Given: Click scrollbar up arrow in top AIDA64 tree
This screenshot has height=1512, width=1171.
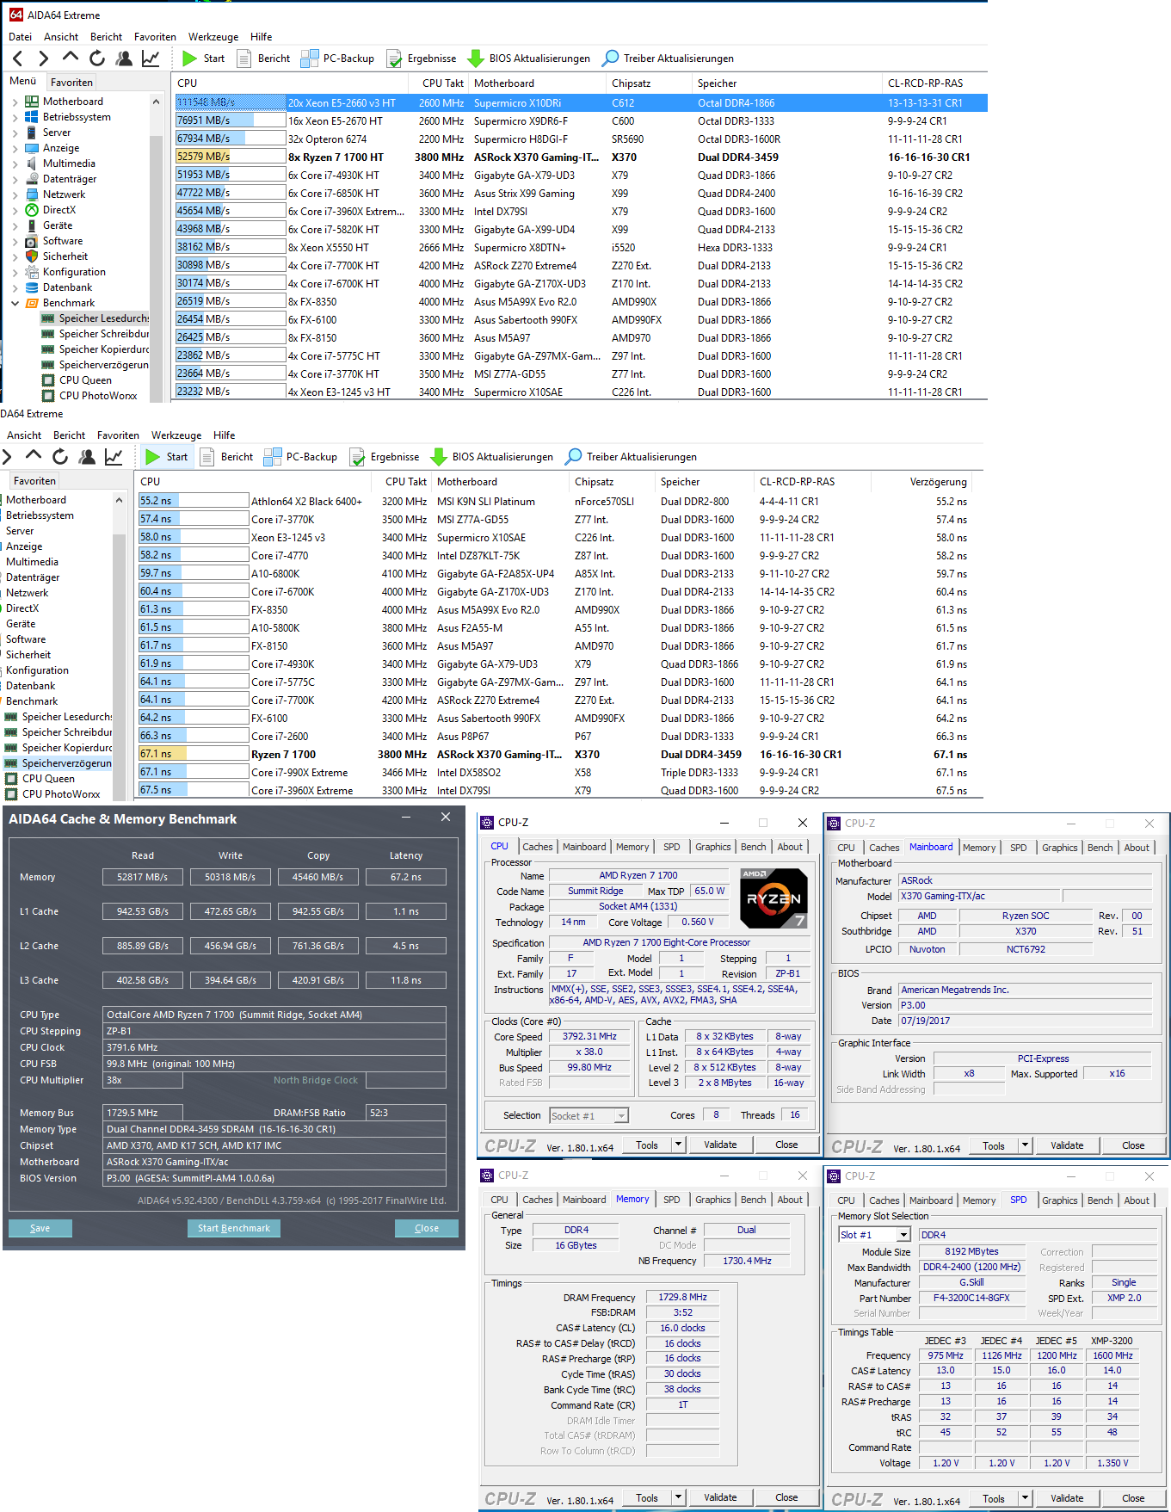Looking at the screenshot, I should pos(156,102).
